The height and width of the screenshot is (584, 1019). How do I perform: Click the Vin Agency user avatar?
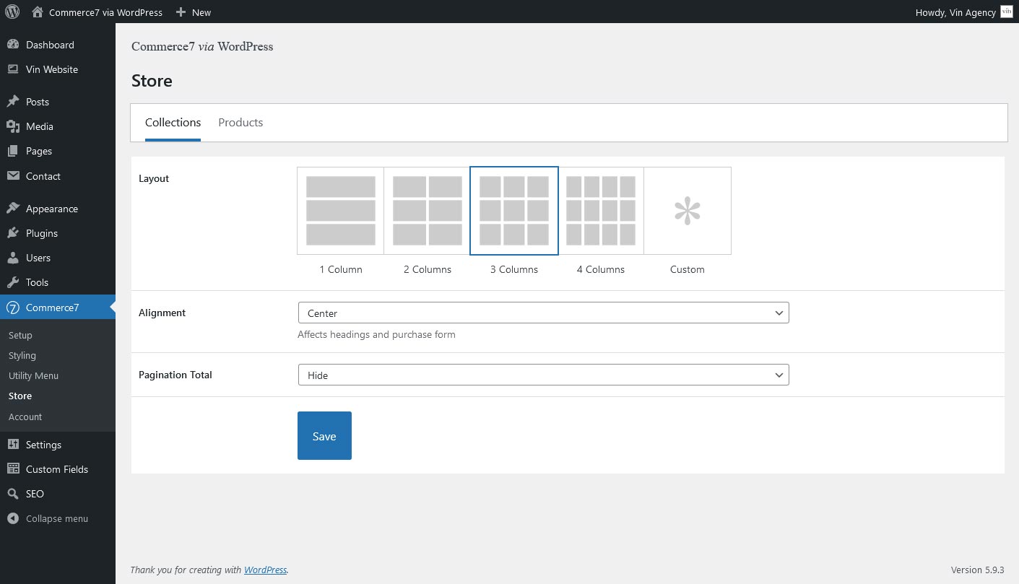coord(1007,12)
